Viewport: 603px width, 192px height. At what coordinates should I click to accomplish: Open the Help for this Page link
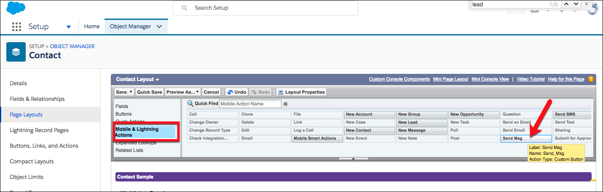[x=566, y=79]
